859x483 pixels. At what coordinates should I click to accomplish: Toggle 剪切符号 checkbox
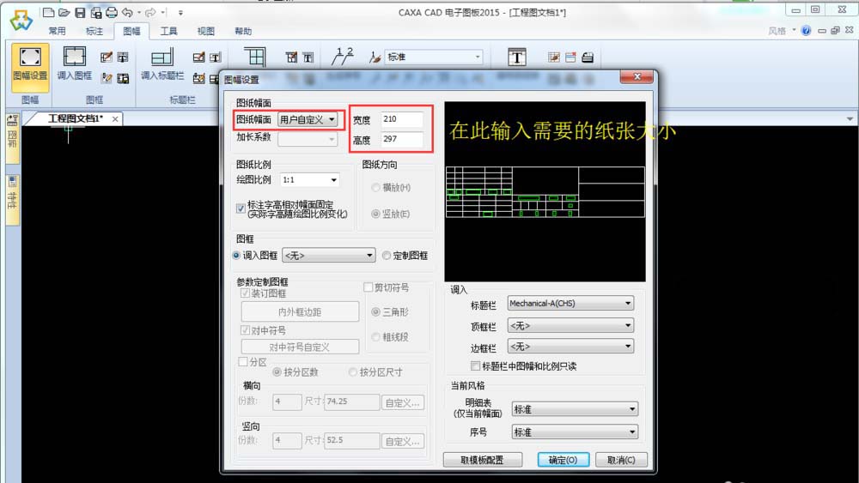click(369, 287)
